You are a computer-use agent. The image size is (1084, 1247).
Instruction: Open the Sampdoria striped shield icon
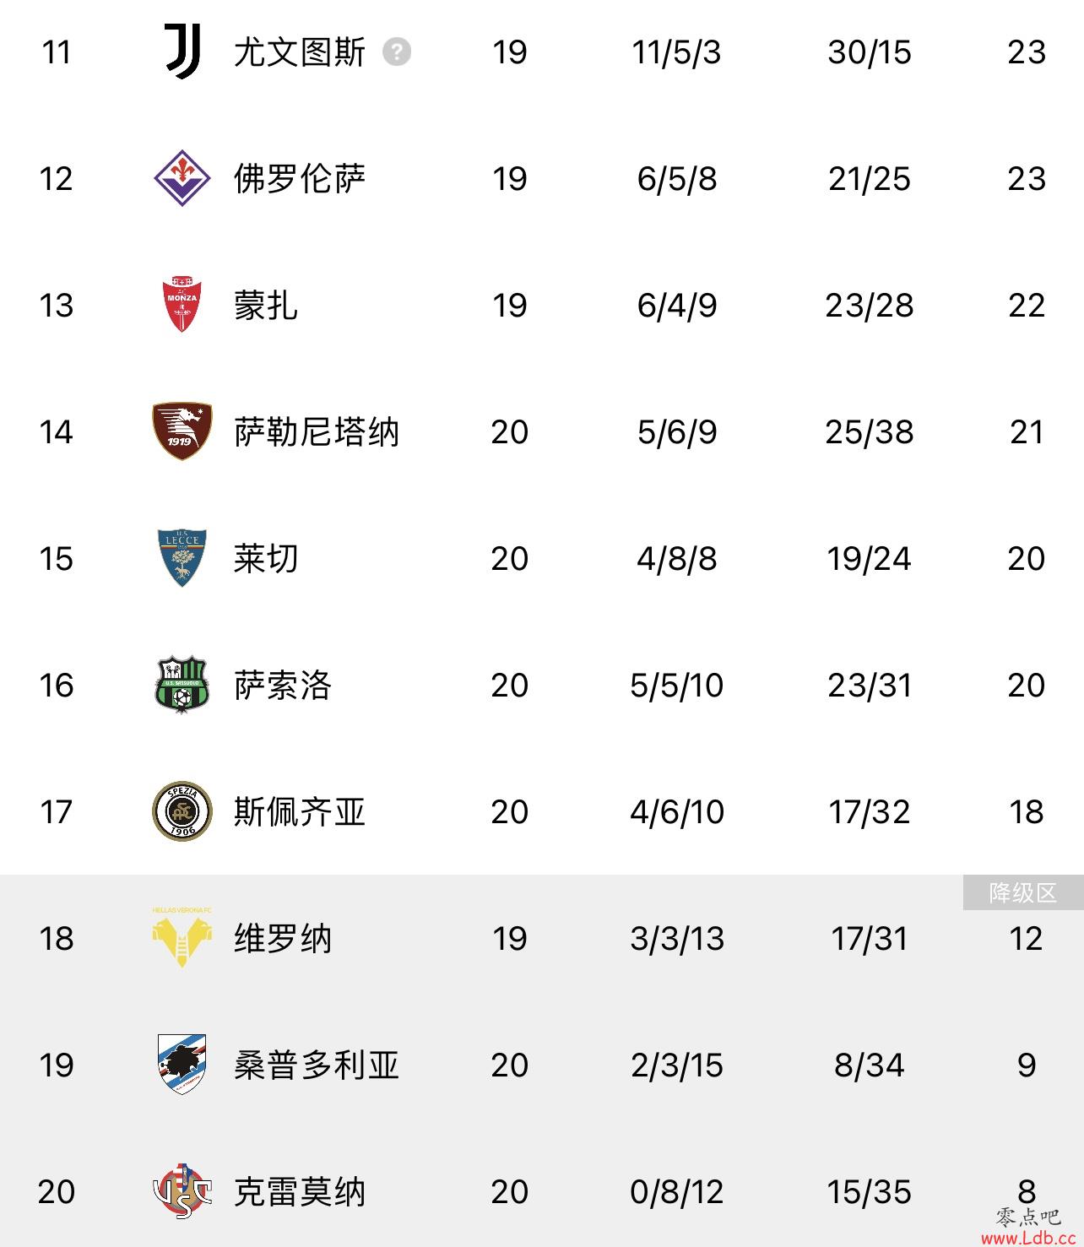pyautogui.click(x=182, y=1065)
